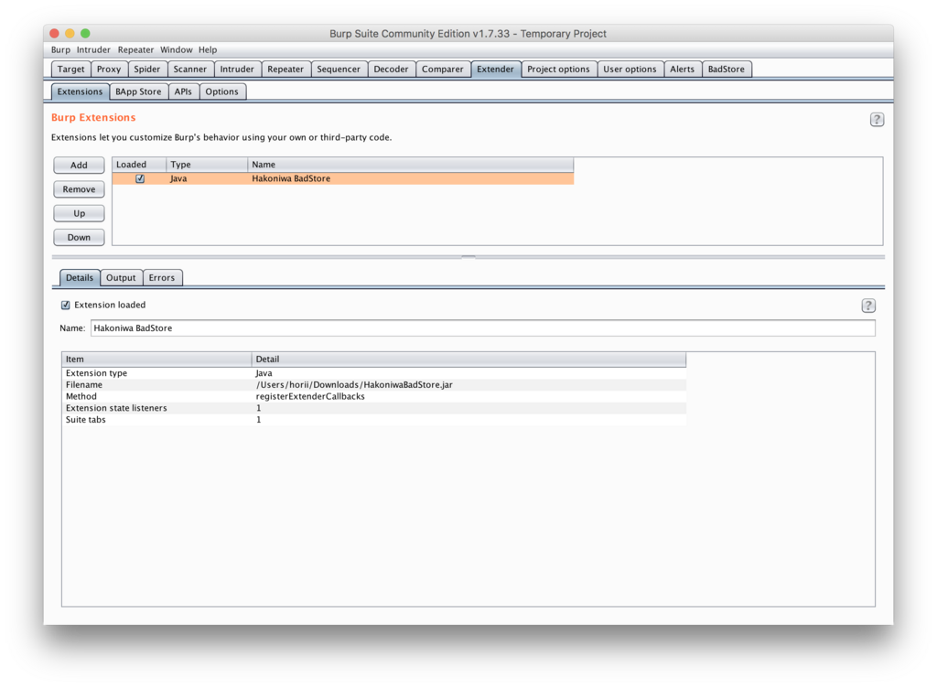This screenshot has width=937, height=687.
Task: Select the Details tab
Action: 80,278
